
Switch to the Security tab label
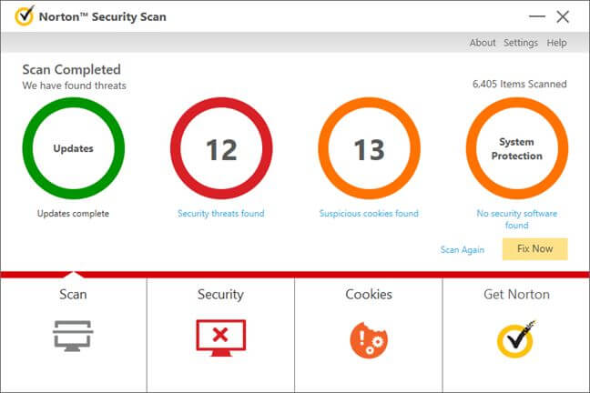click(x=220, y=294)
